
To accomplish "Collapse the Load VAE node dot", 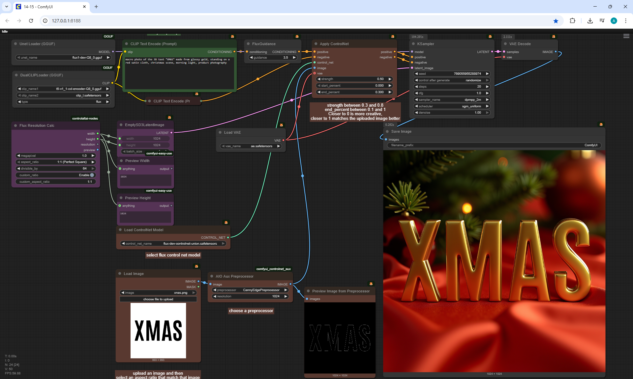I will click(x=220, y=132).
